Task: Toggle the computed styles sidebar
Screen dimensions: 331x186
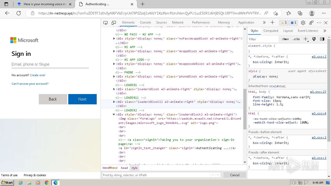Action: point(322,39)
